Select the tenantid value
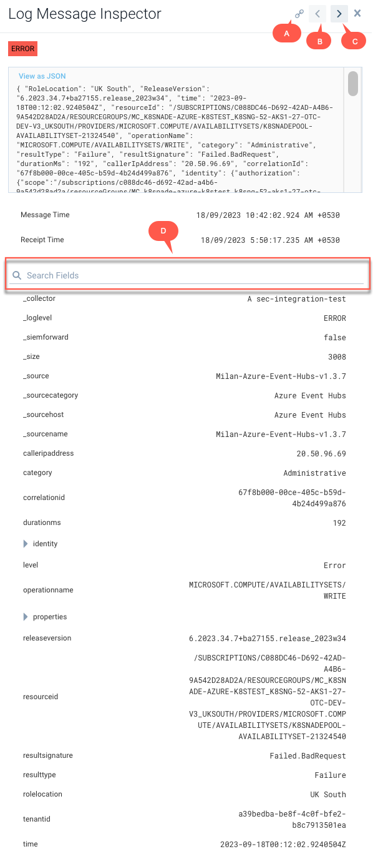 pos(292,820)
